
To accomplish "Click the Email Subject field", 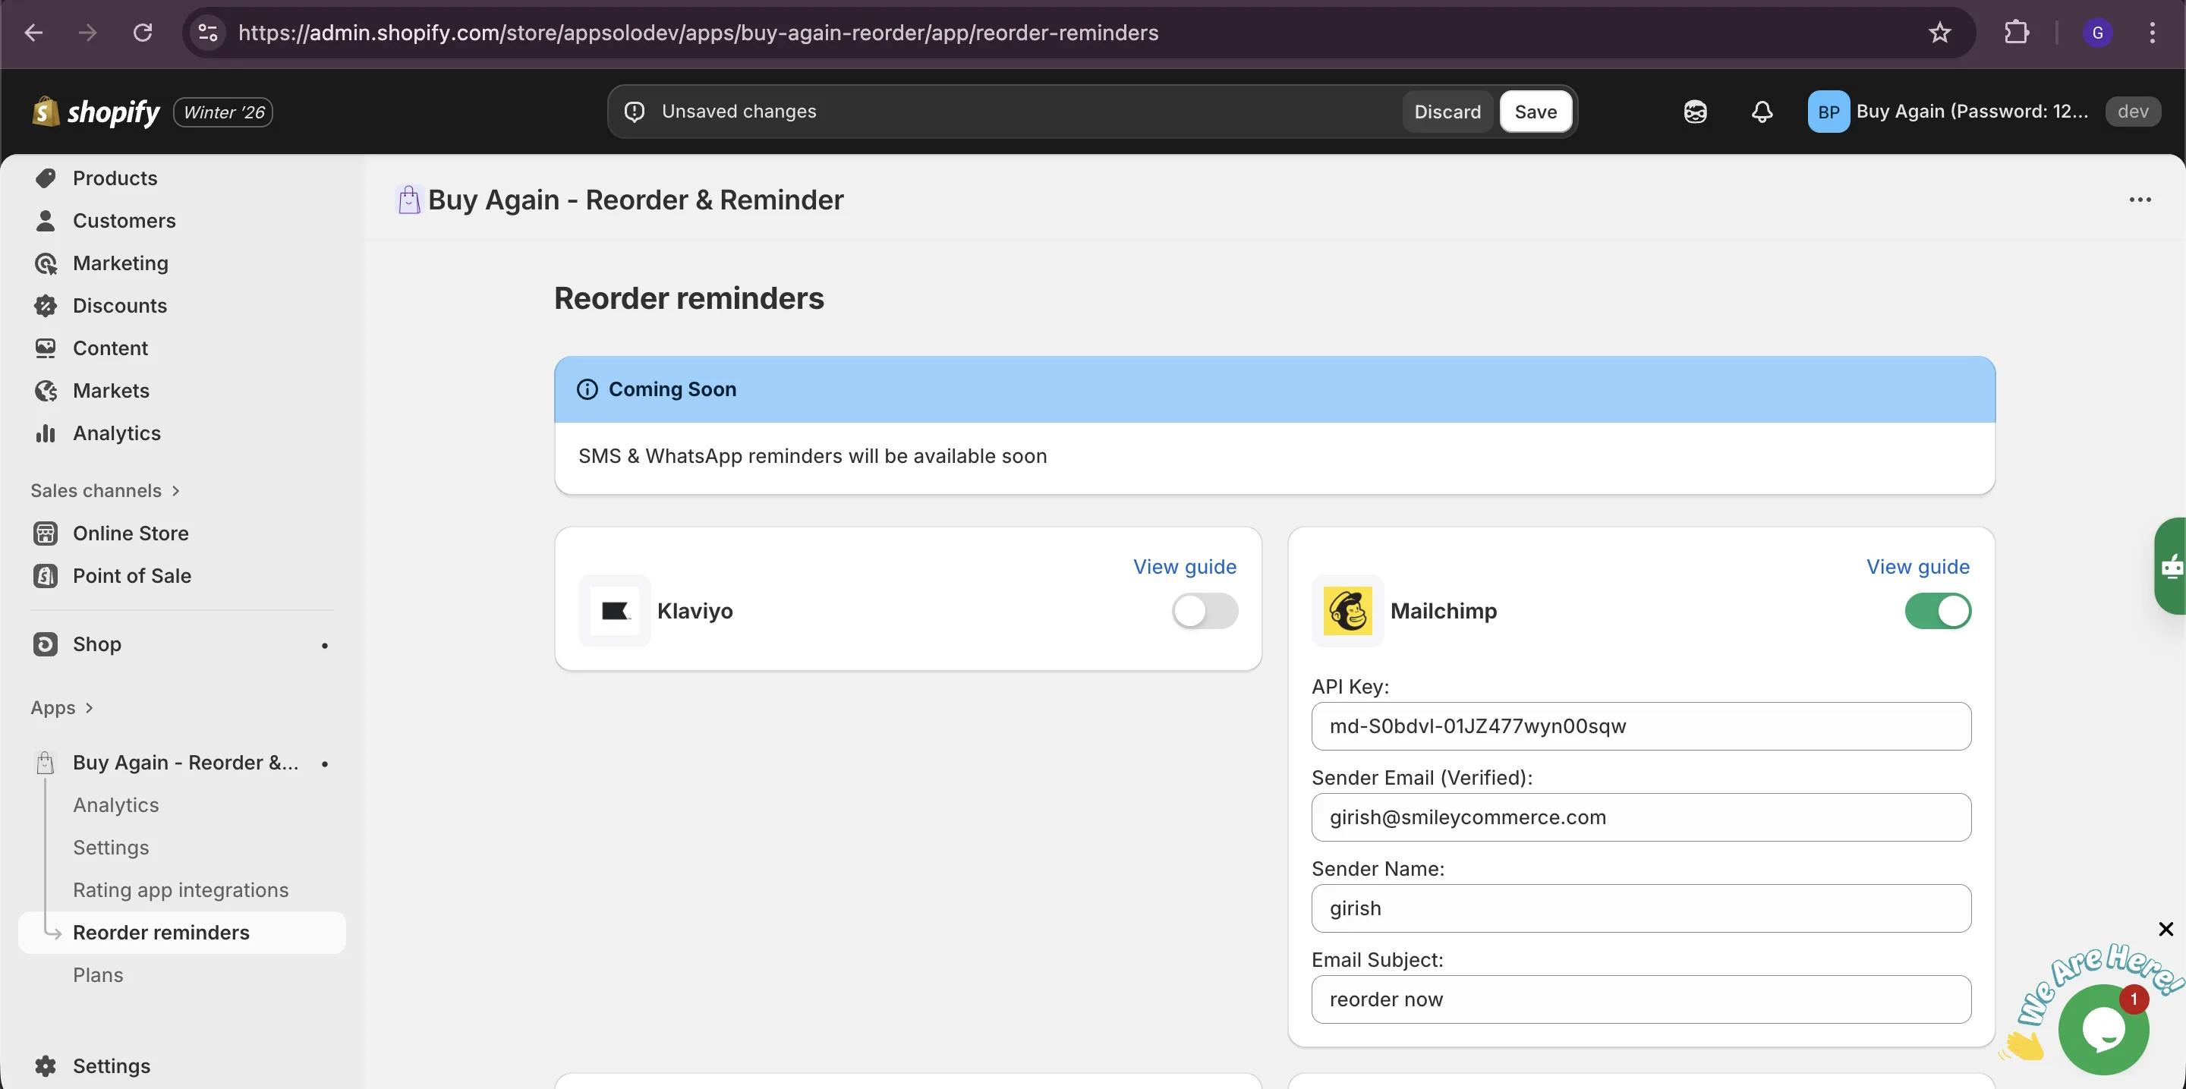I will click(x=1641, y=999).
